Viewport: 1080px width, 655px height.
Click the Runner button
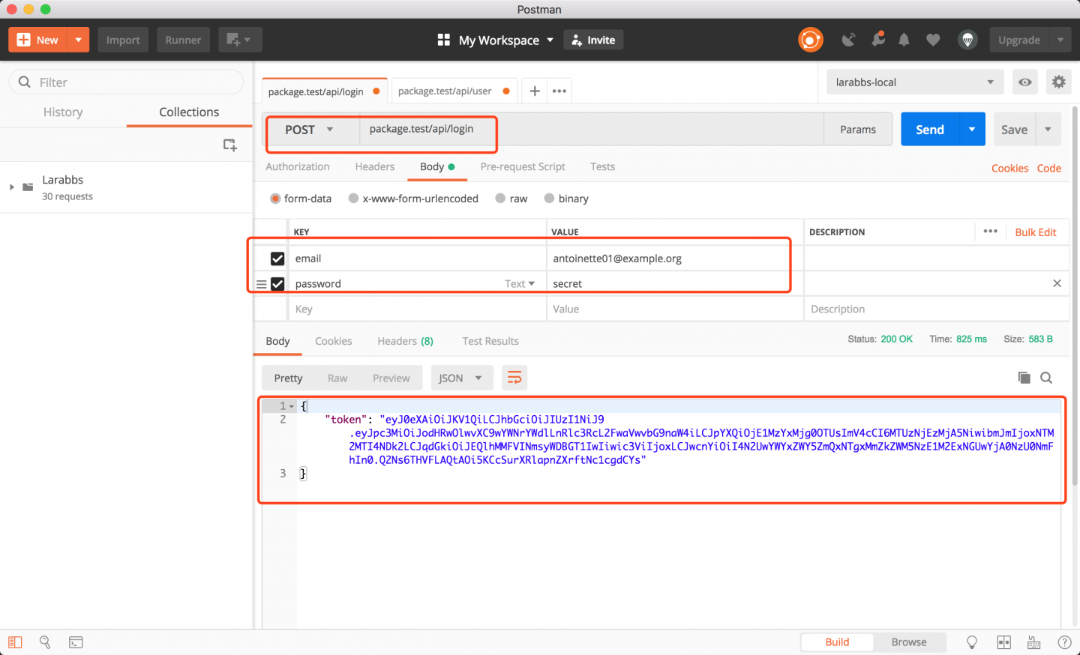point(183,40)
